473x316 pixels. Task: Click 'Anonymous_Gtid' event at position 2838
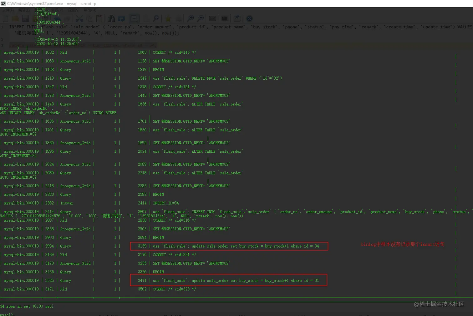pyautogui.click(x=75, y=229)
